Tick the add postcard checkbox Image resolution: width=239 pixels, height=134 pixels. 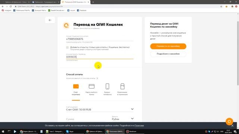67,47
